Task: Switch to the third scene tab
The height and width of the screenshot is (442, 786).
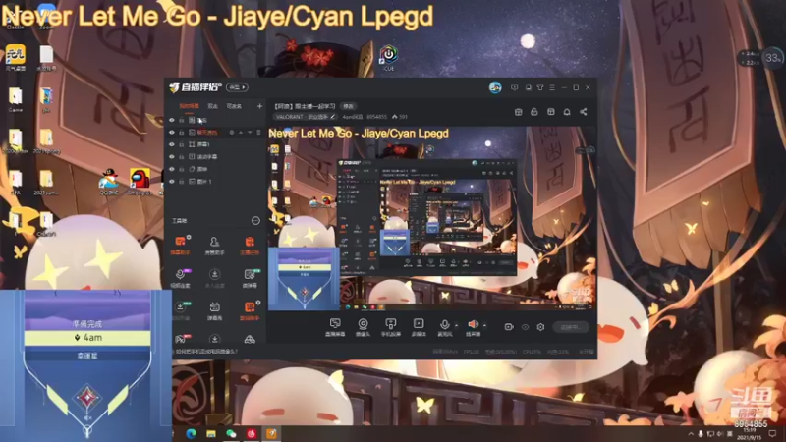Action: 234,106
